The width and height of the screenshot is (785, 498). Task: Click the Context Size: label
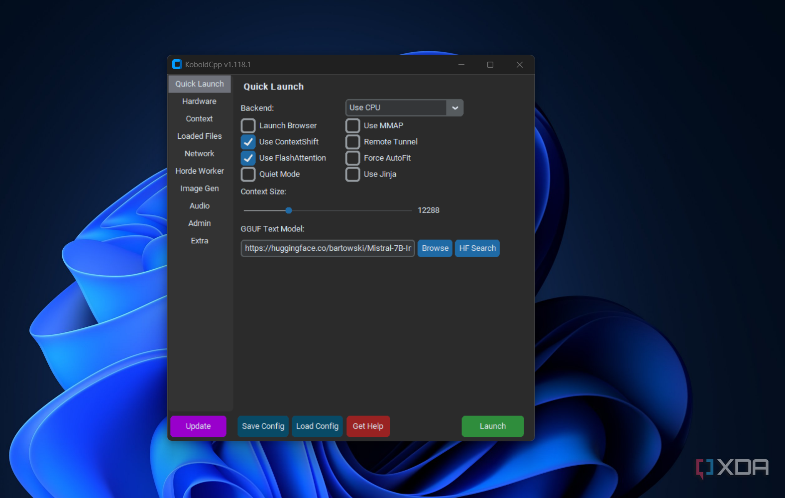click(x=263, y=192)
